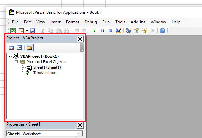Click the Break pause icon
Viewport: 202px width, 138px height.
(x=102, y=31)
